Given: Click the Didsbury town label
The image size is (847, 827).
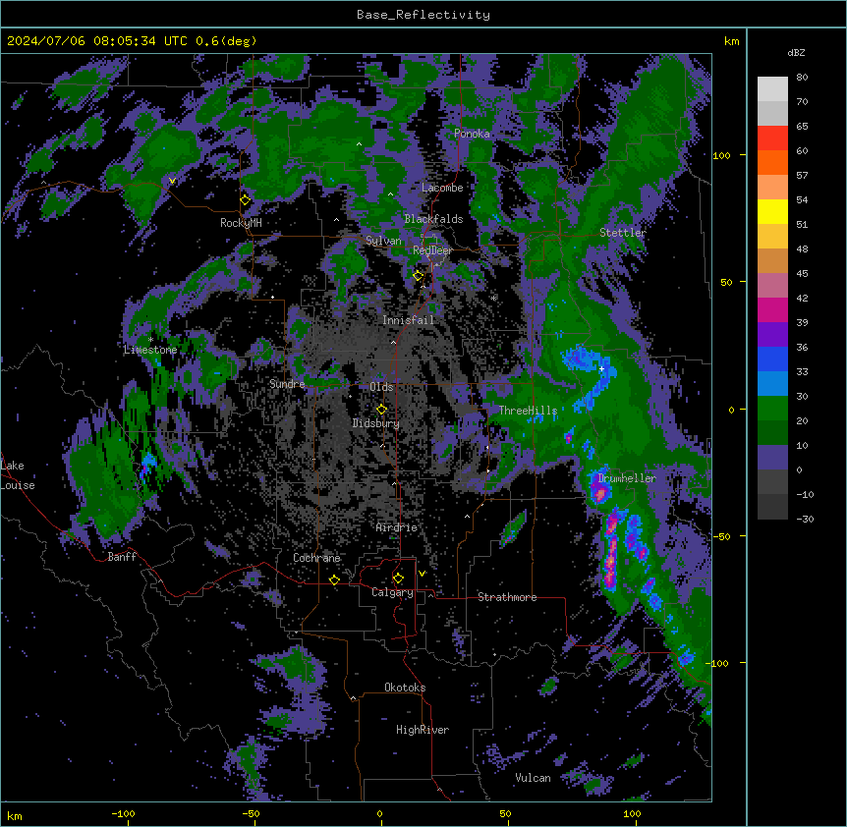Looking at the screenshot, I should point(376,423).
